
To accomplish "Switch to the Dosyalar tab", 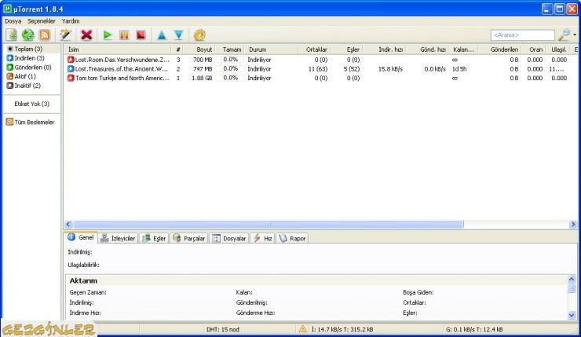I will coord(229,238).
